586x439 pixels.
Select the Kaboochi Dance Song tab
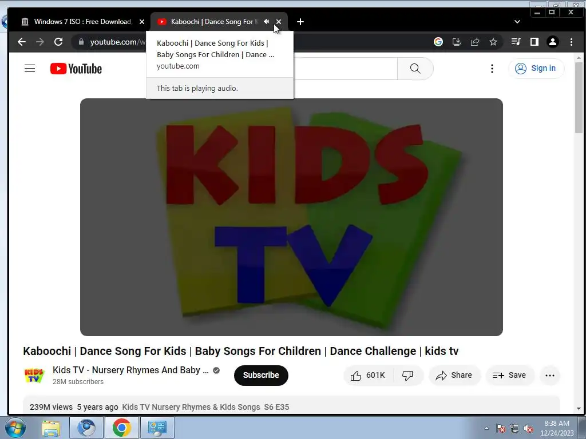pos(212,22)
